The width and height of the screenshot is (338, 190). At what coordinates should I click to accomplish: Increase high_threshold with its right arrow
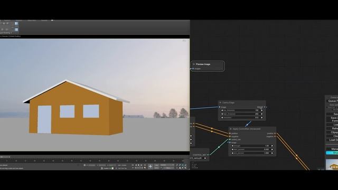(x=262, y=114)
